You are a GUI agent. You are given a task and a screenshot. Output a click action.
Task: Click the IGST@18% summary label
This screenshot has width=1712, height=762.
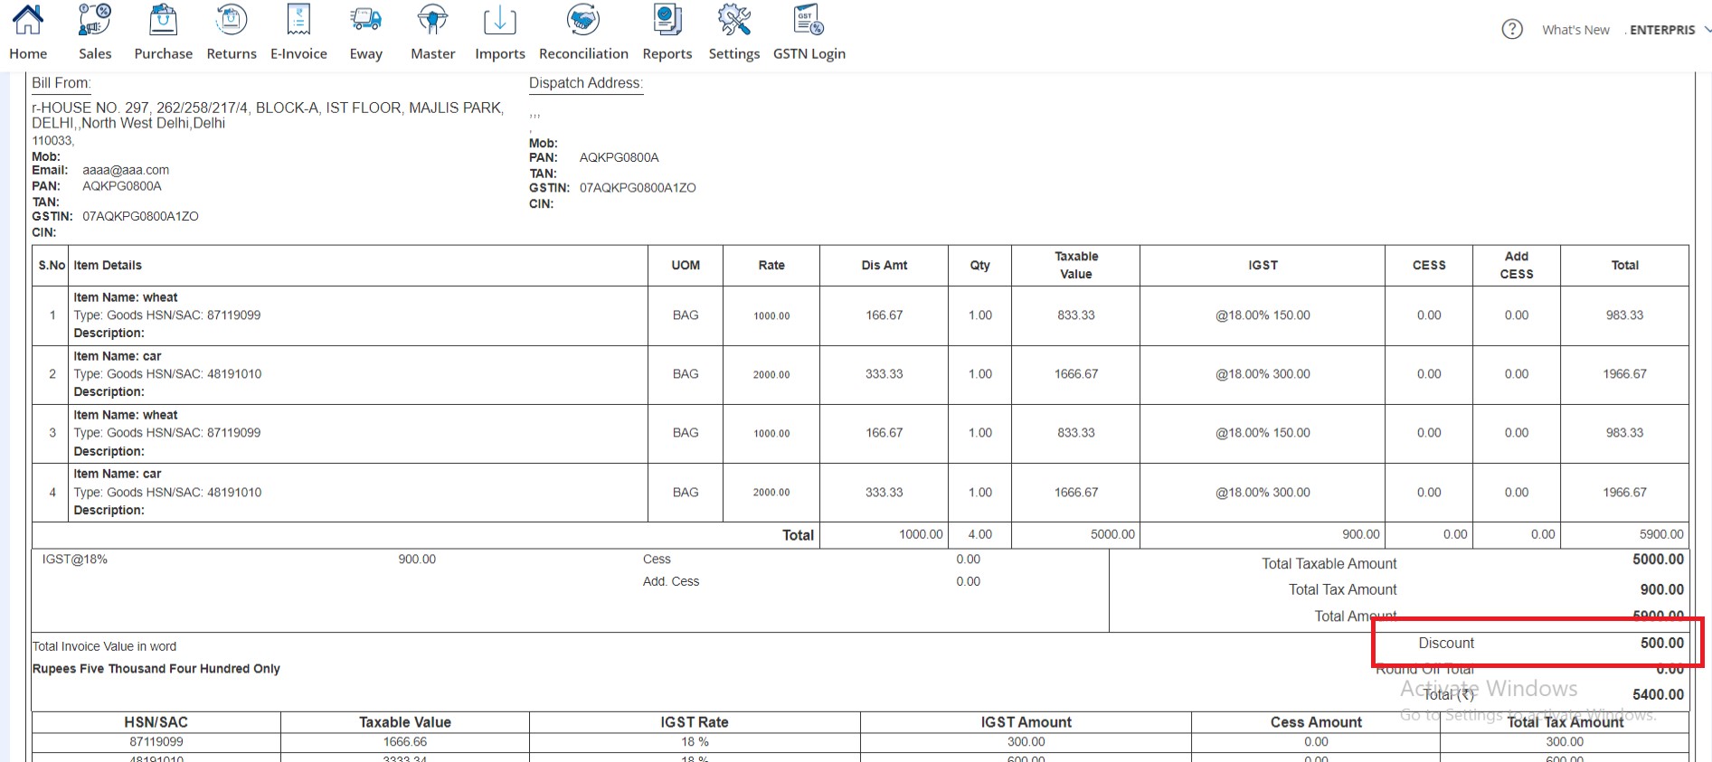74,560
